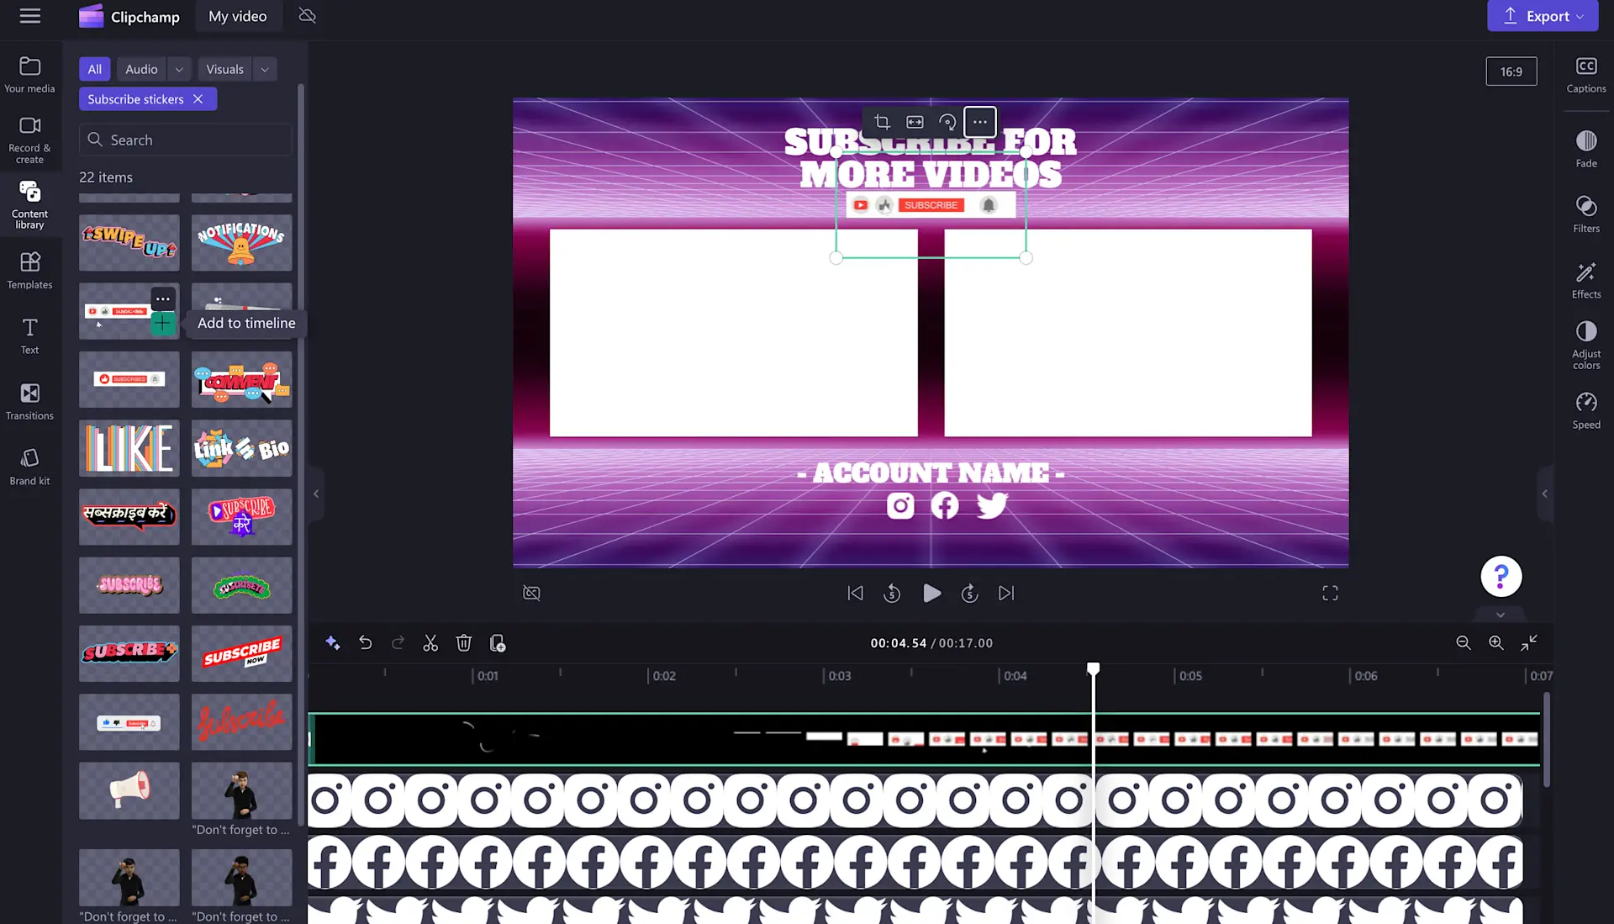Click the Brand Kit icon in sidebar
This screenshot has width=1614, height=924.
(30, 467)
